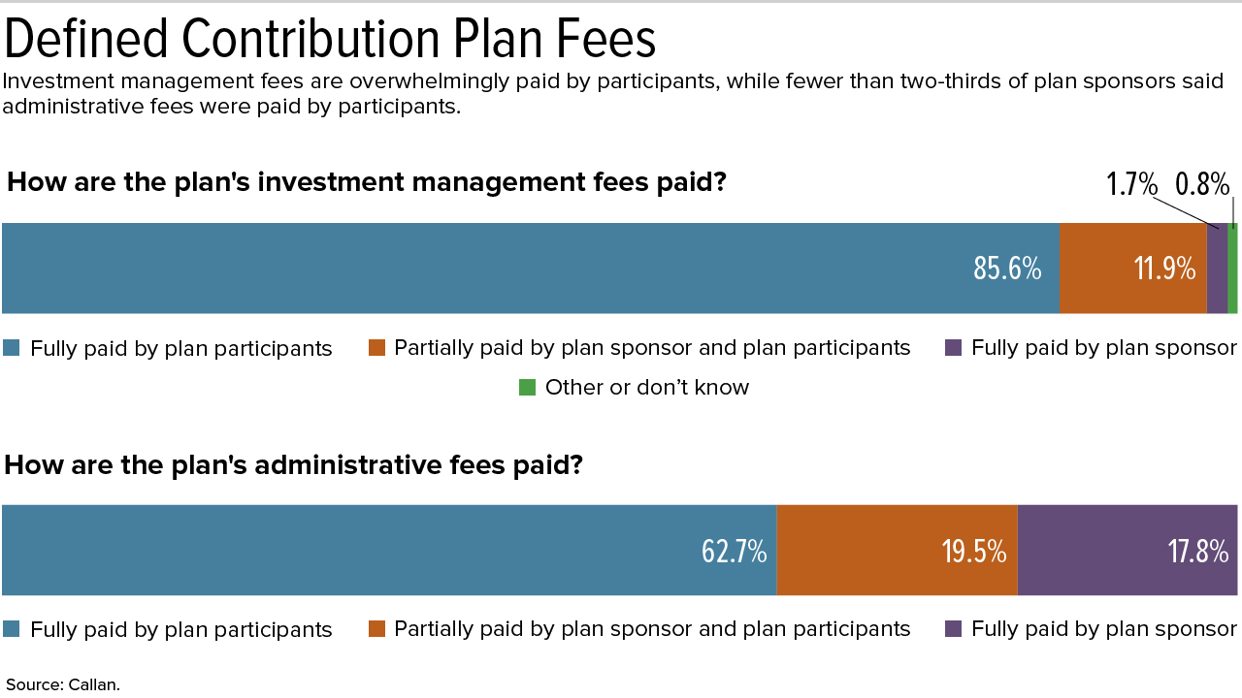Select the thin green segment in the top bar
The image size is (1242, 698).
[x=1232, y=269]
